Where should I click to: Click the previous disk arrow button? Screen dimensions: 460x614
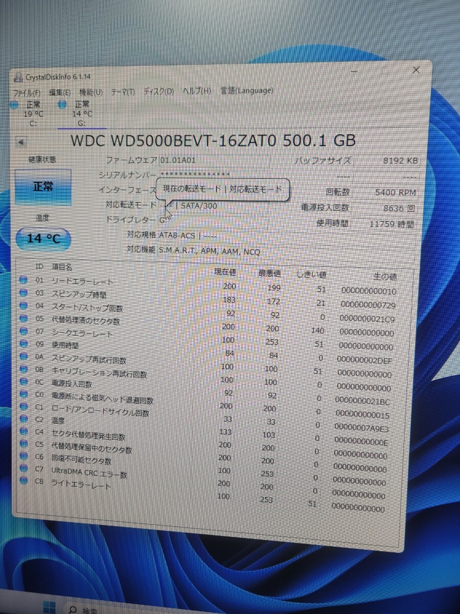pos(22,143)
